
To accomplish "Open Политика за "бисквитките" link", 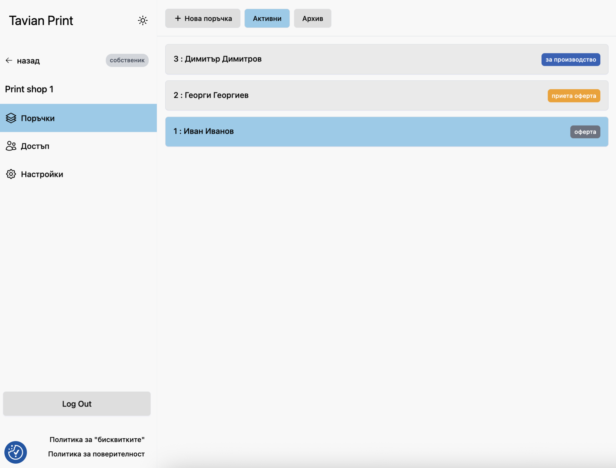I will [x=97, y=440].
